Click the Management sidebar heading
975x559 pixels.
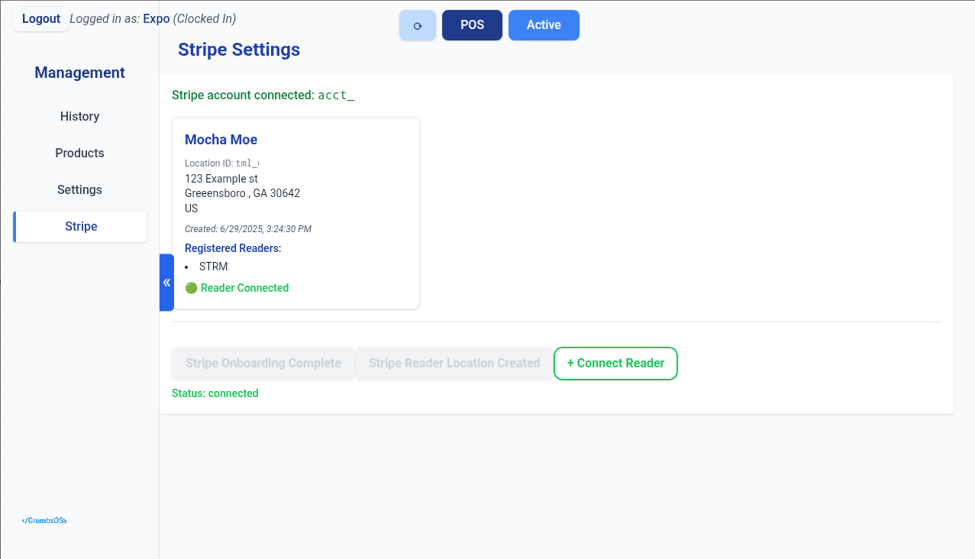[80, 73]
